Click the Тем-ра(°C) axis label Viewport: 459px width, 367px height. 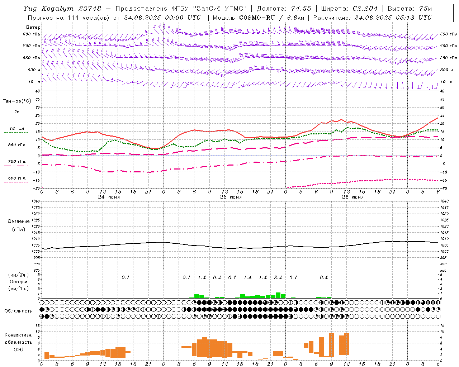[17, 101]
